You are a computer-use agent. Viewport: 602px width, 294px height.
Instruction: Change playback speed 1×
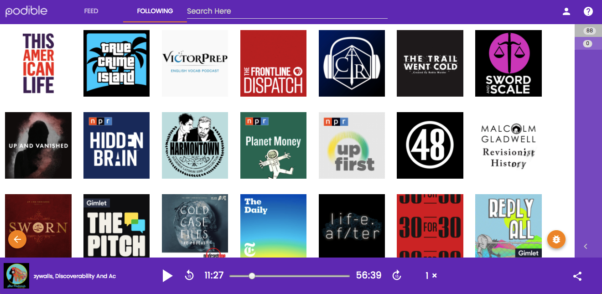tap(431, 275)
